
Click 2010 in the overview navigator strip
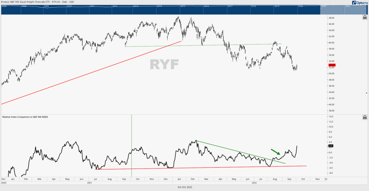point(69,6)
